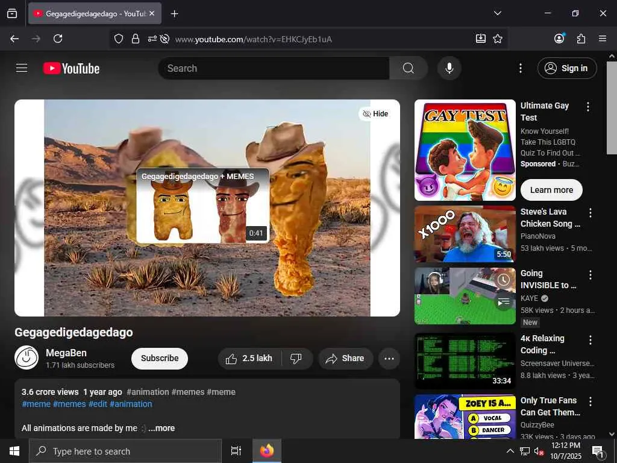Open Ultimate Gay Test ad thumbnail
This screenshot has height=463, width=617.
click(x=465, y=150)
